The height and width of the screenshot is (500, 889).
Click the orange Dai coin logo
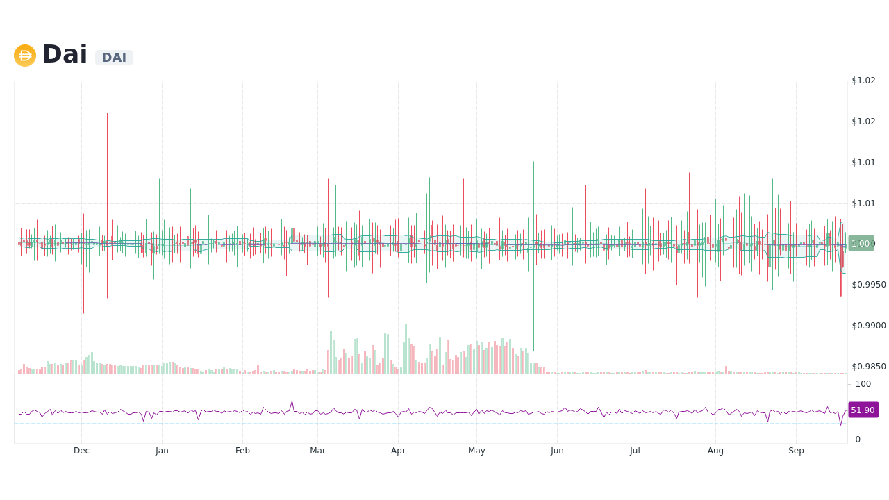25,56
